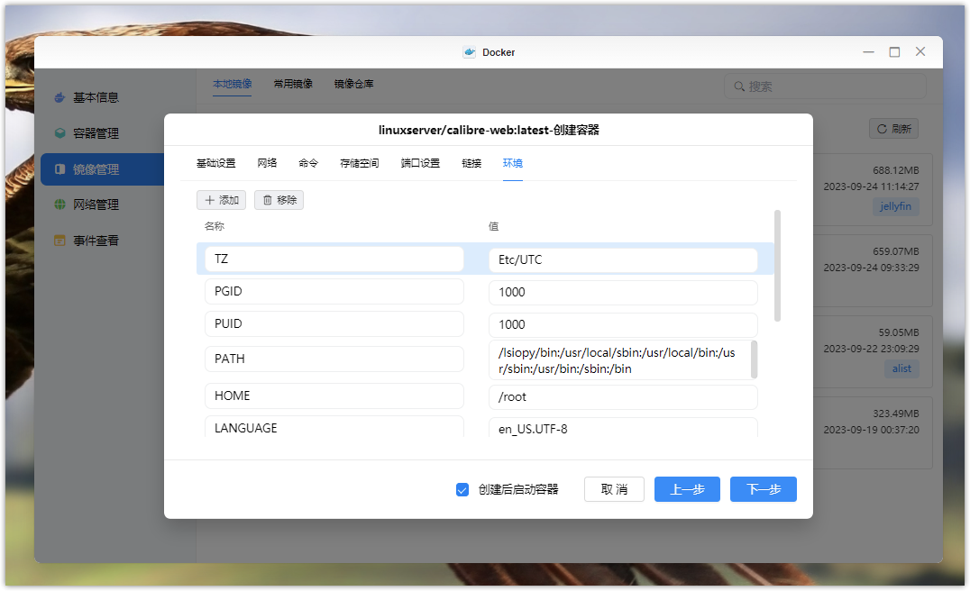Click the 2023-09-22 23:09:29 timestamp
The height and width of the screenshot is (591, 970).
[871, 349]
